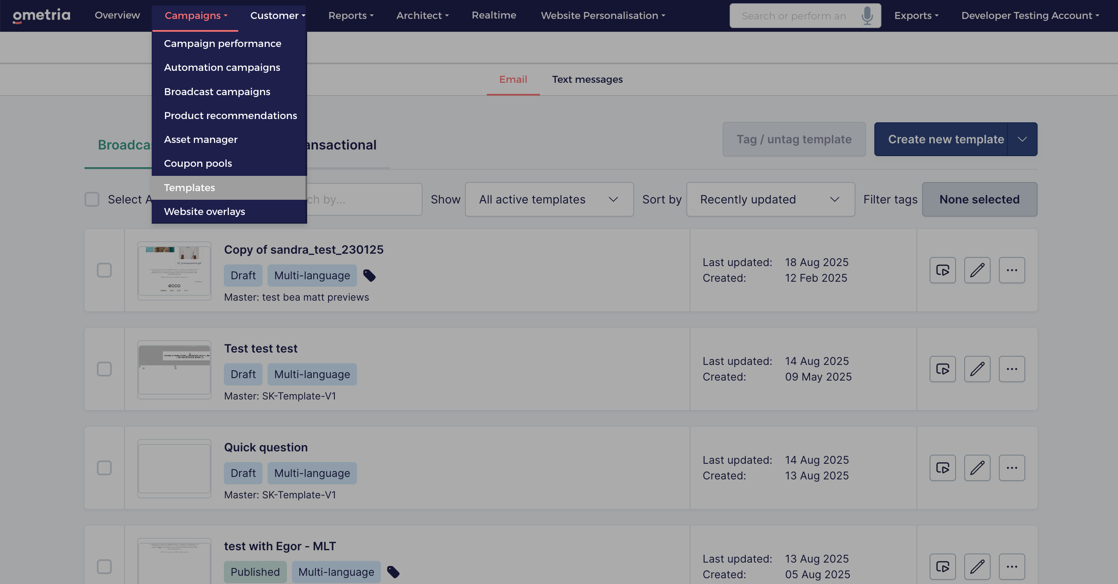Choose Automation campaigns from menu
The width and height of the screenshot is (1118, 584).
point(229,67)
